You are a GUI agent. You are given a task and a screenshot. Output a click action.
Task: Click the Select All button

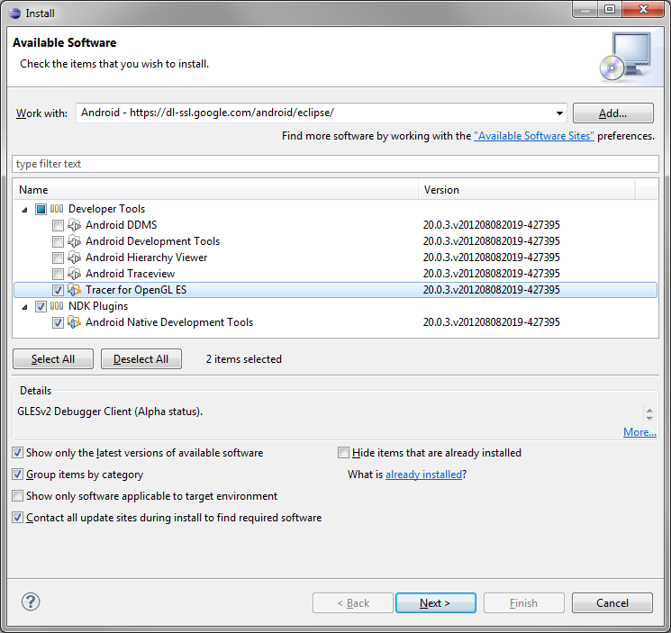pyautogui.click(x=53, y=359)
